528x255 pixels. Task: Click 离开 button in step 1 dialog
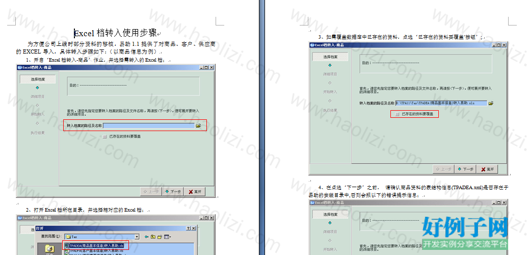pos(195,192)
